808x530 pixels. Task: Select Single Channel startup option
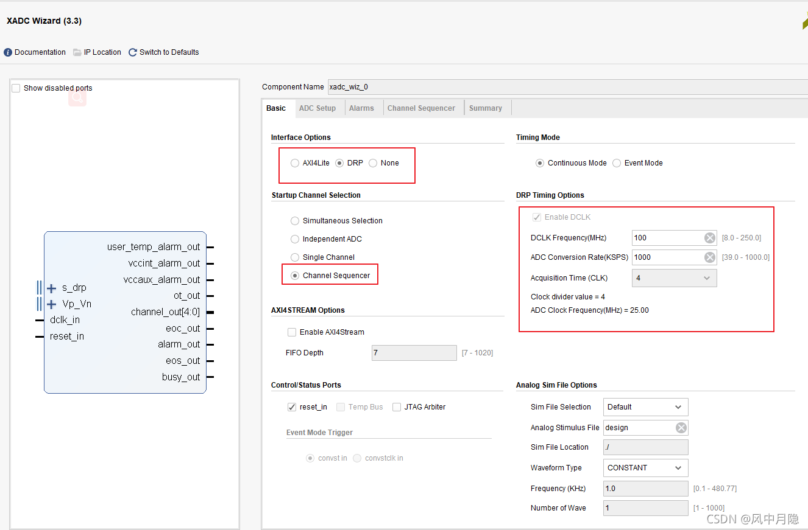(x=295, y=257)
